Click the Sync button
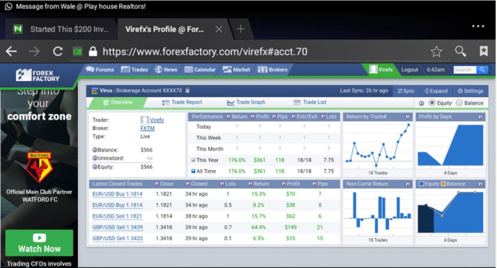This screenshot has height=268, width=497. [x=406, y=91]
